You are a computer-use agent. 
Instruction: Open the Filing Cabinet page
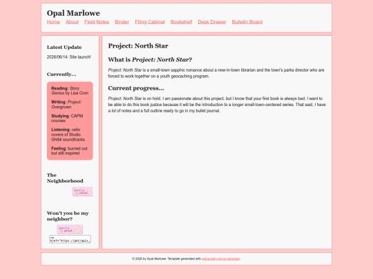(150, 22)
